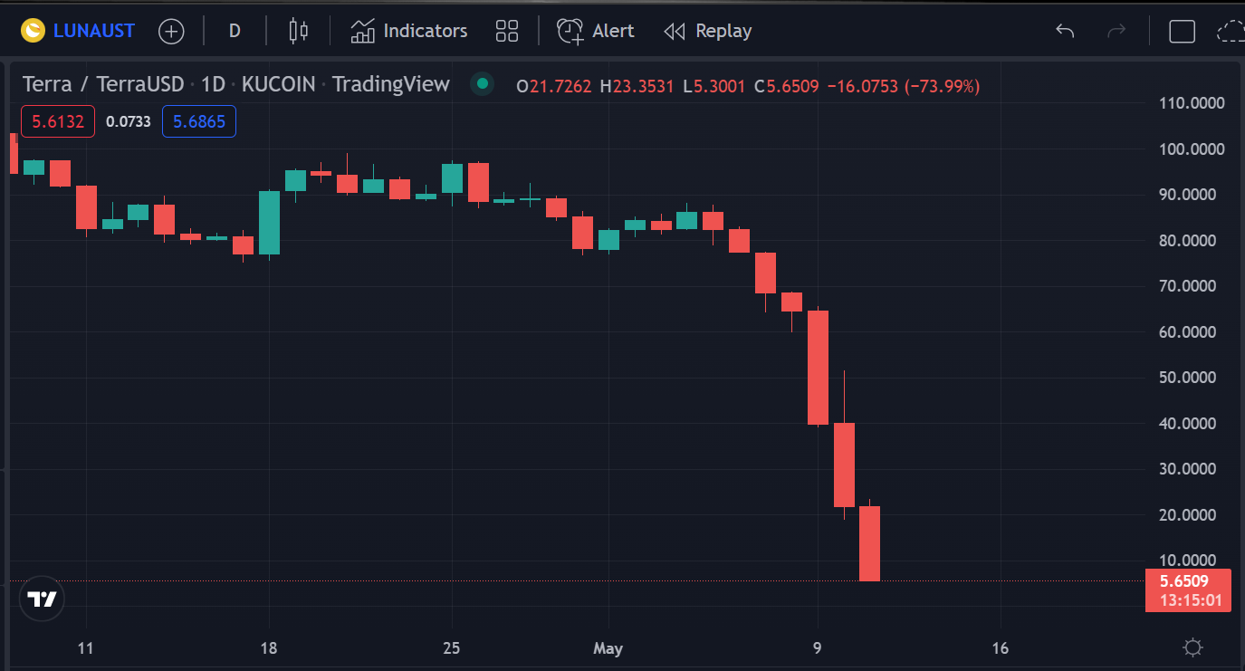Open the D timeframe interval selector

(235, 31)
